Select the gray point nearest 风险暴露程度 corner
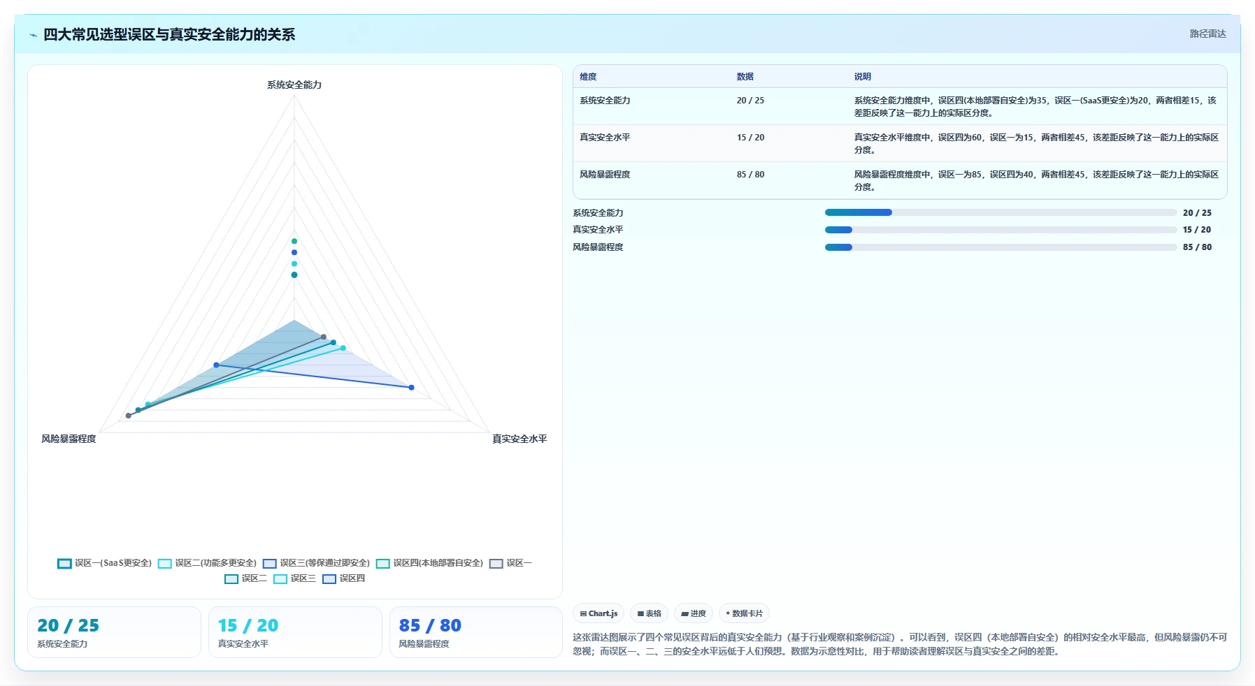This screenshot has width=1255, height=686. point(128,416)
